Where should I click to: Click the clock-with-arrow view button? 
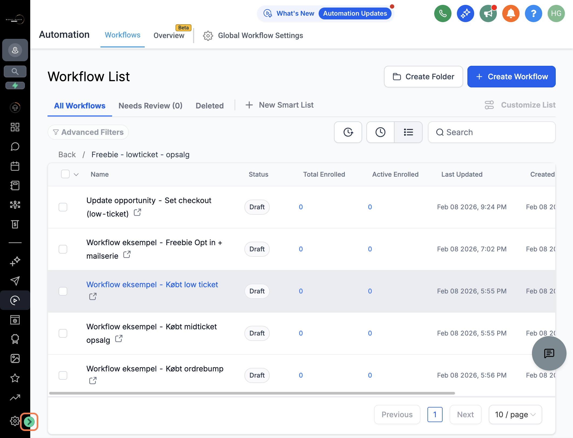pos(348,132)
